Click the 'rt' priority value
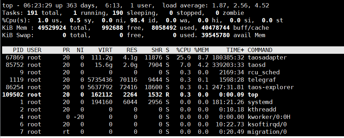 (66, 132)
